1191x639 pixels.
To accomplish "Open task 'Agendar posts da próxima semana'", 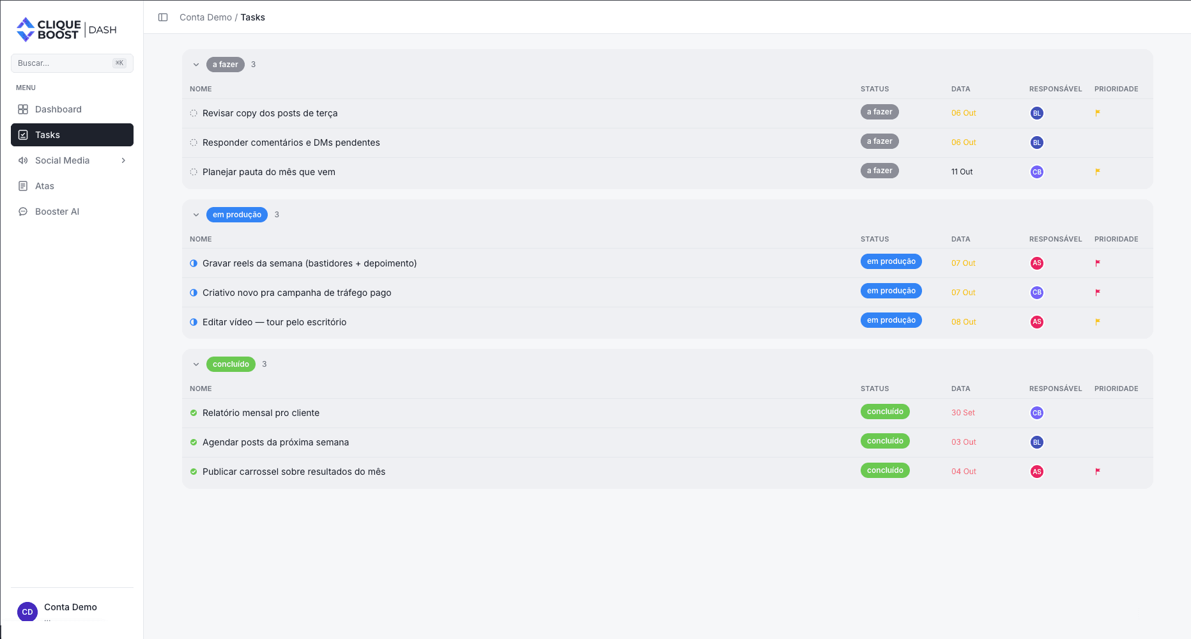I will [275, 442].
